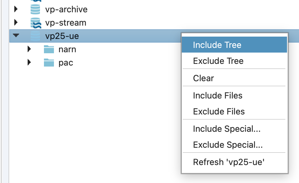Expand the vp-stream depot
Viewport: 299px width, 183px height.
pos(16,23)
